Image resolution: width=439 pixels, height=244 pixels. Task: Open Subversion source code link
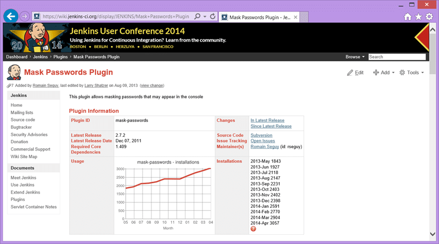pyautogui.click(x=261, y=135)
